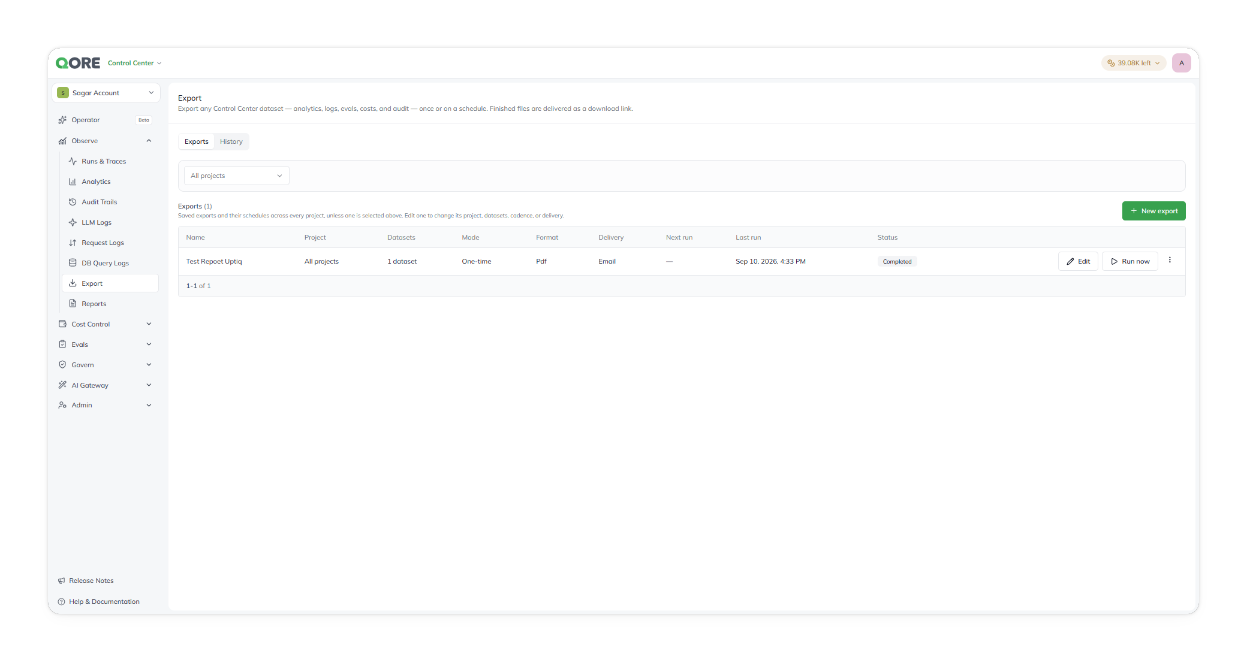Viewport: 1247px width, 662px height.
Task: Click the AI Gateway wand icon
Action: pos(62,385)
